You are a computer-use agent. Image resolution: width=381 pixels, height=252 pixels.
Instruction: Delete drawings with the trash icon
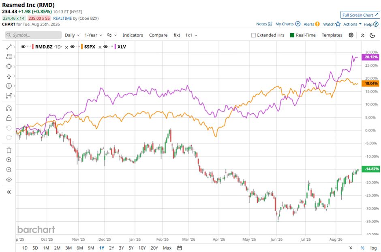pos(9,150)
